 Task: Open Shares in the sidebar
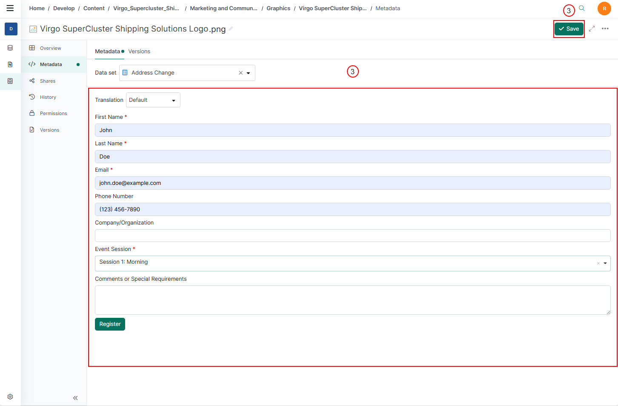tap(48, 81)
